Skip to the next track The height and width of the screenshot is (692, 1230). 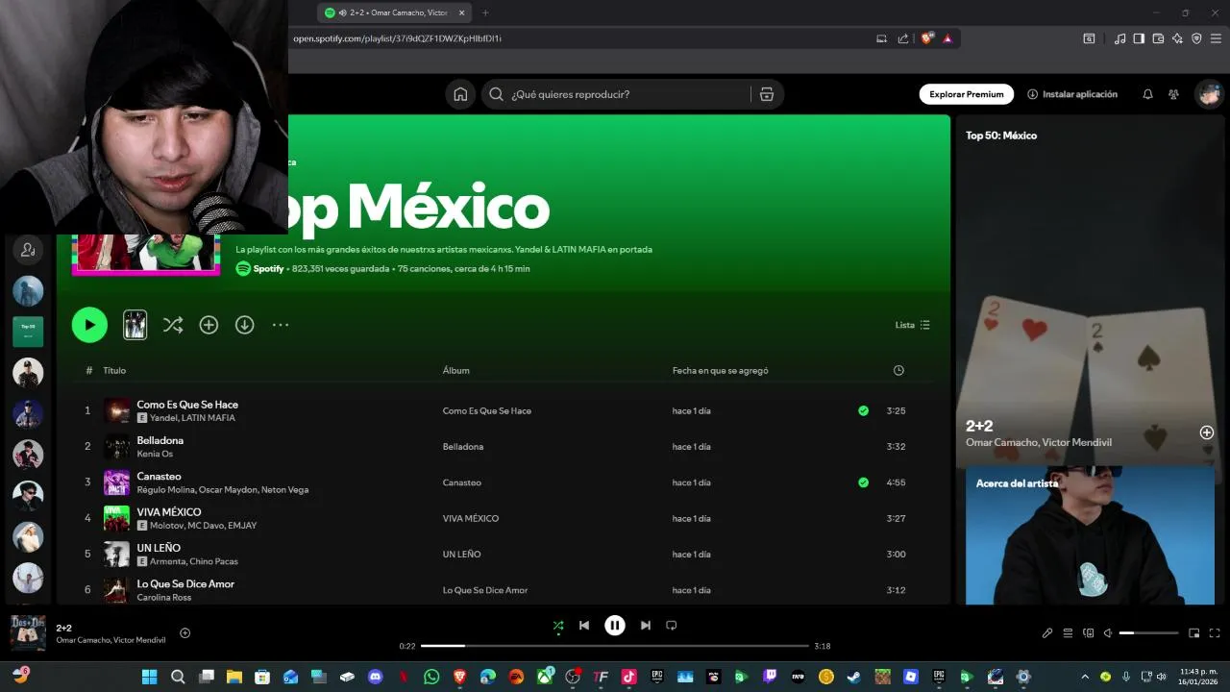646,626
